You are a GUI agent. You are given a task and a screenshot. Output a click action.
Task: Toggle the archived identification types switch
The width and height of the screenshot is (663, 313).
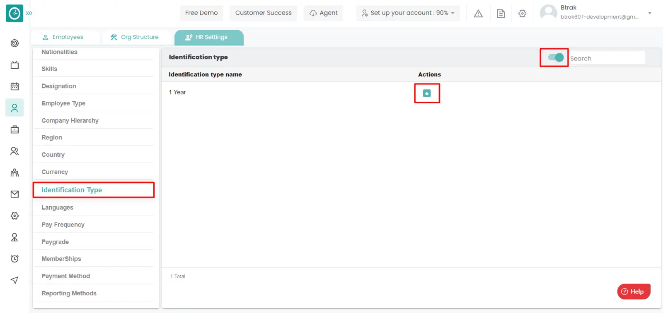556,57
